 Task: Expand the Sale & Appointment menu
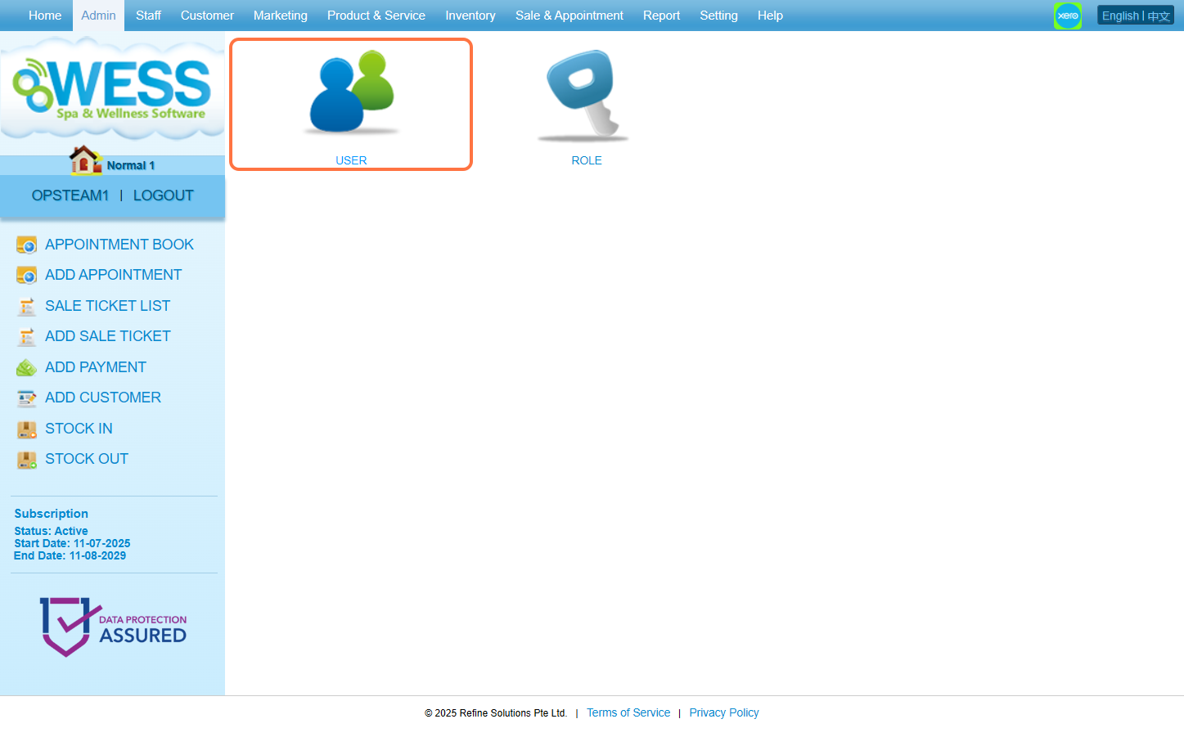(569, 16)
